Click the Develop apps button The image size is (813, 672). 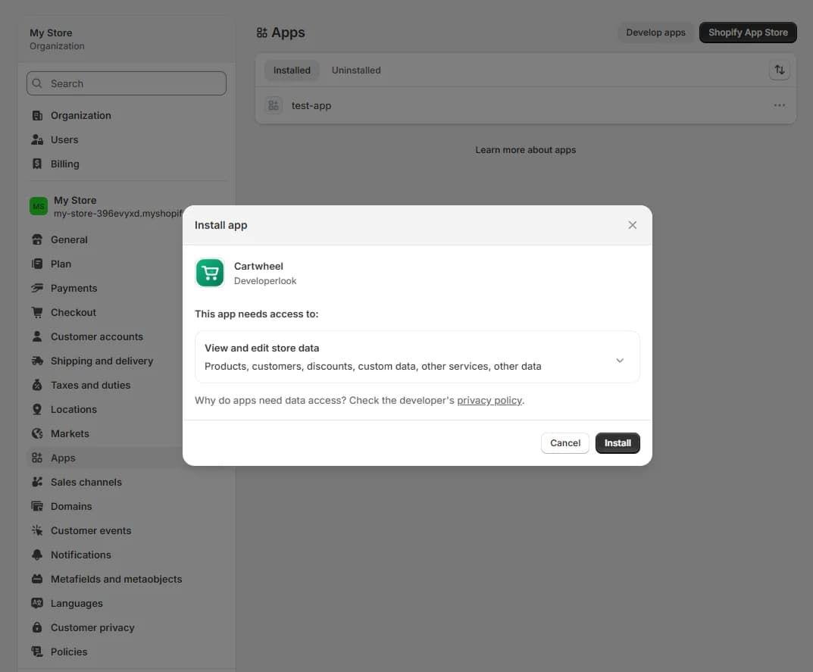pos(655,32)
